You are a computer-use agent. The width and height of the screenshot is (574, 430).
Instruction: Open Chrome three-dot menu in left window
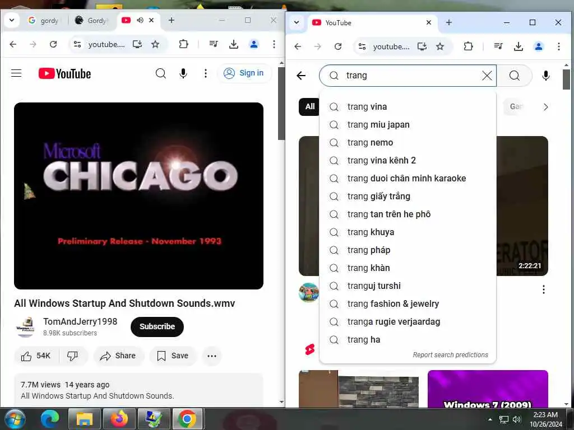(x=274, y=44)
